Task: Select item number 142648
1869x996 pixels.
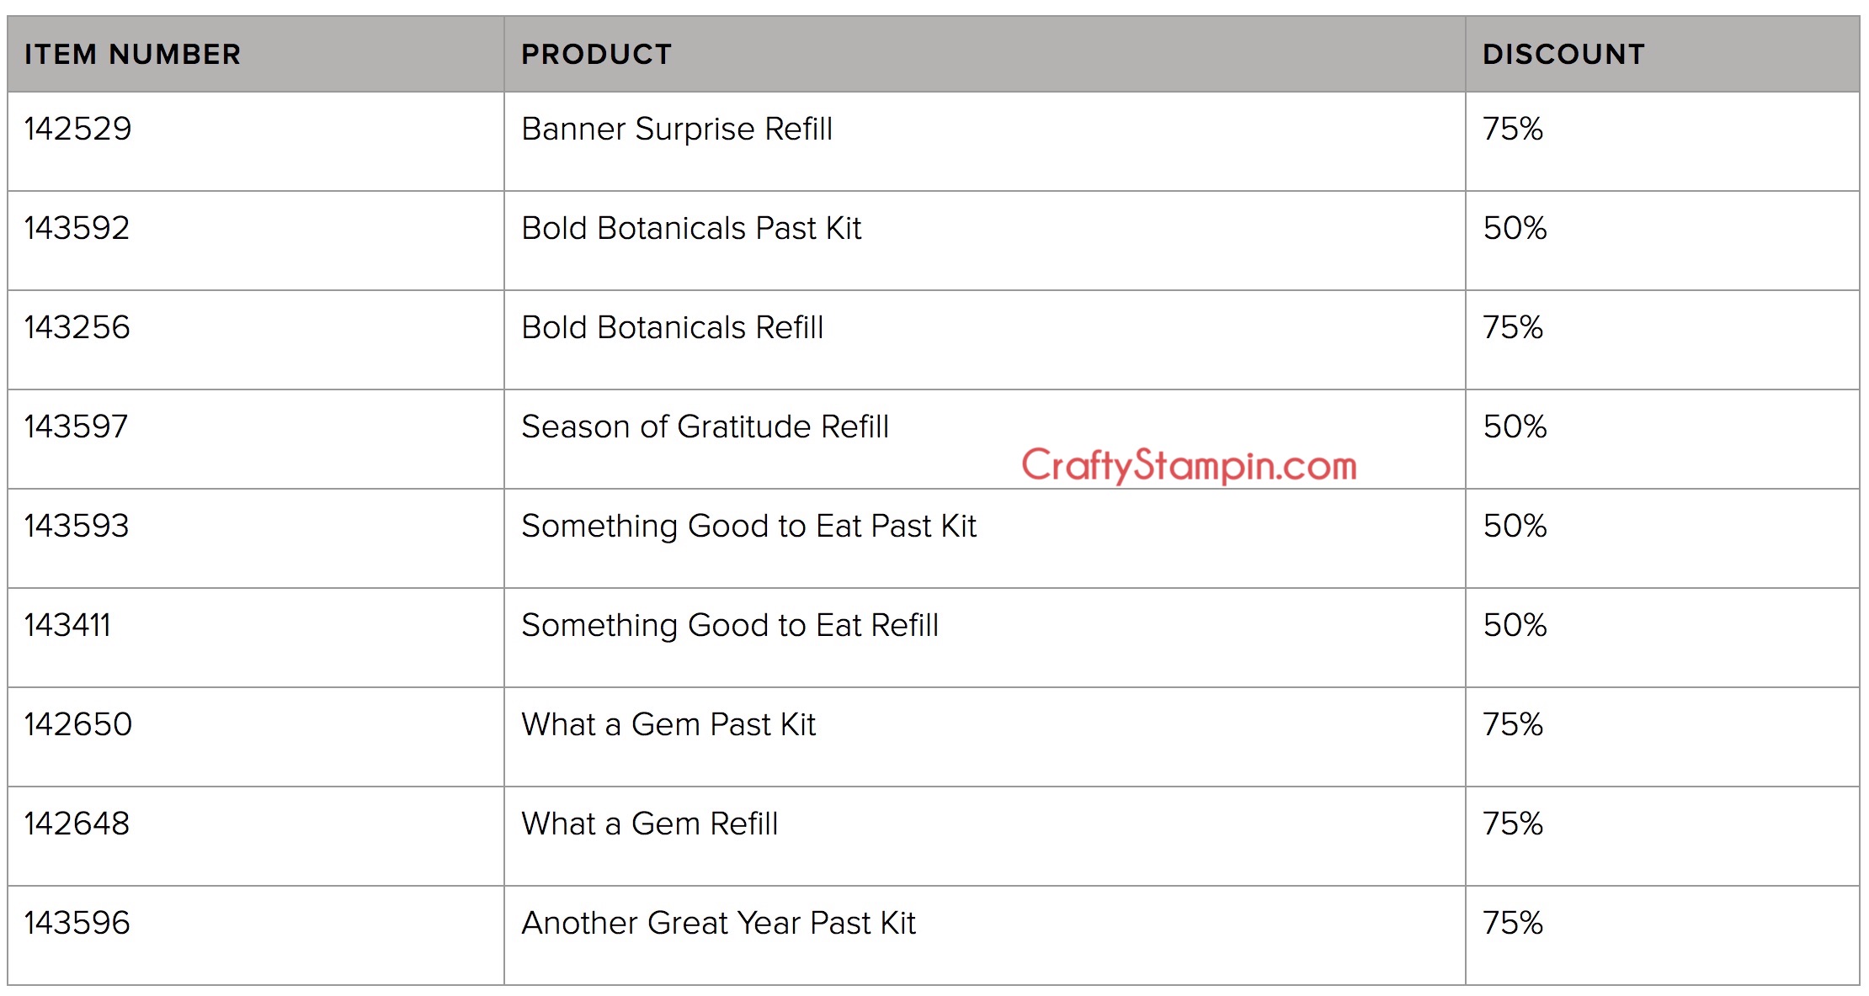Action: pyautogui.click(x=77, y=824)
